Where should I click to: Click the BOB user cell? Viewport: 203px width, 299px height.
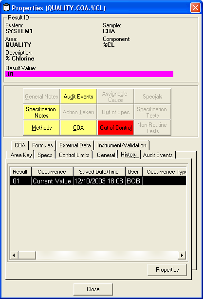pos(133,181)
